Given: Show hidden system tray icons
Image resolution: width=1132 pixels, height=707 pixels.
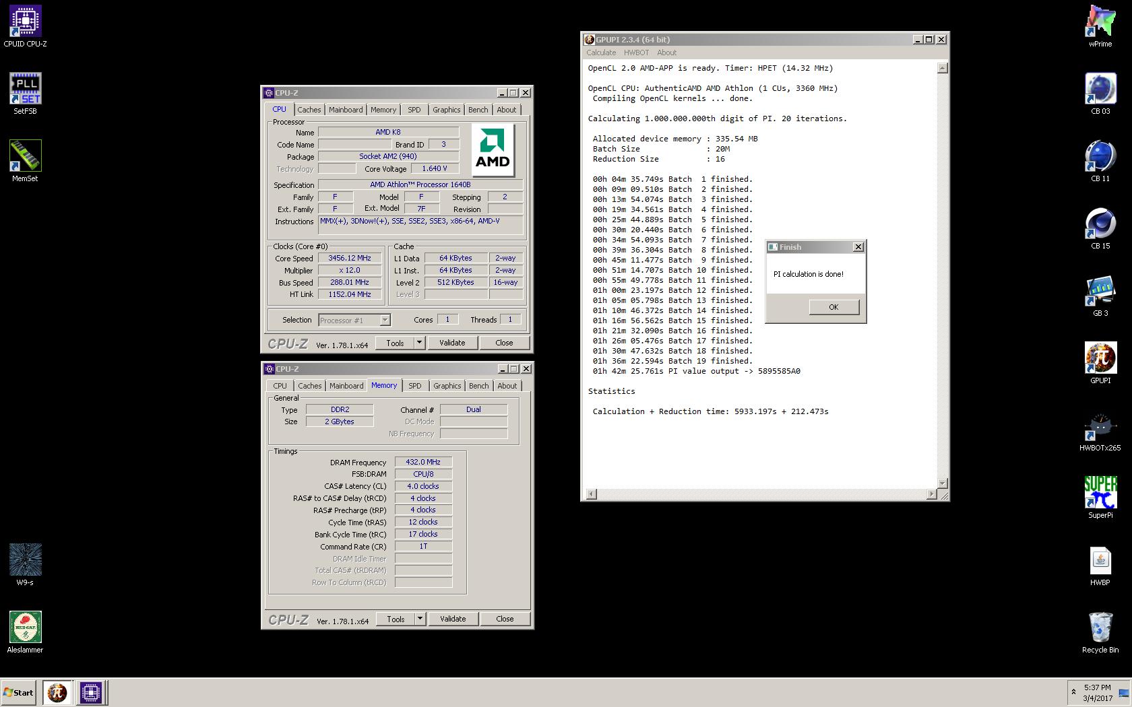Looking at the screenshot, I should coord(1073,692).
